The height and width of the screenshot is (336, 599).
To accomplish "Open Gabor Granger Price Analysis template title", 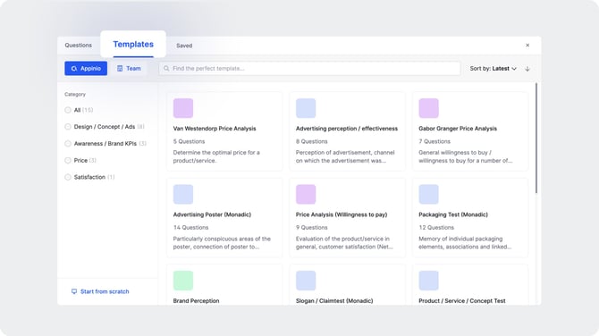I will point(458,129).
